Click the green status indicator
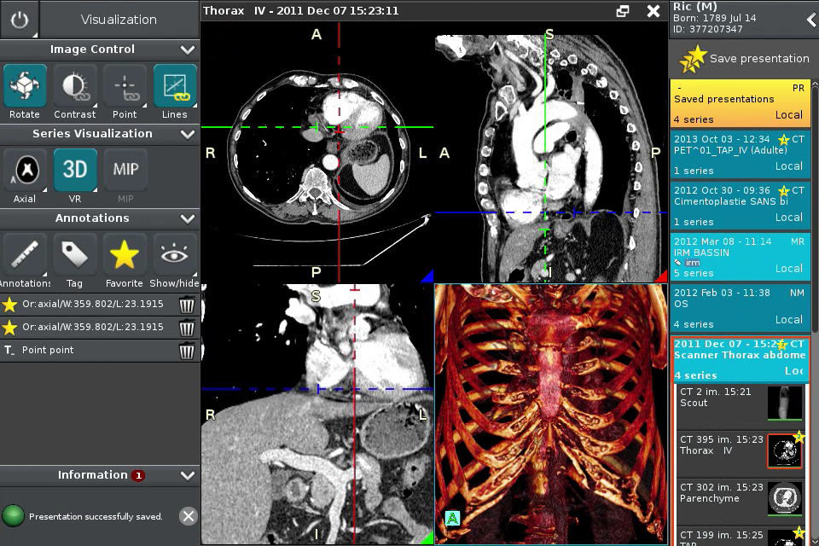 click(x=13, y=515)
